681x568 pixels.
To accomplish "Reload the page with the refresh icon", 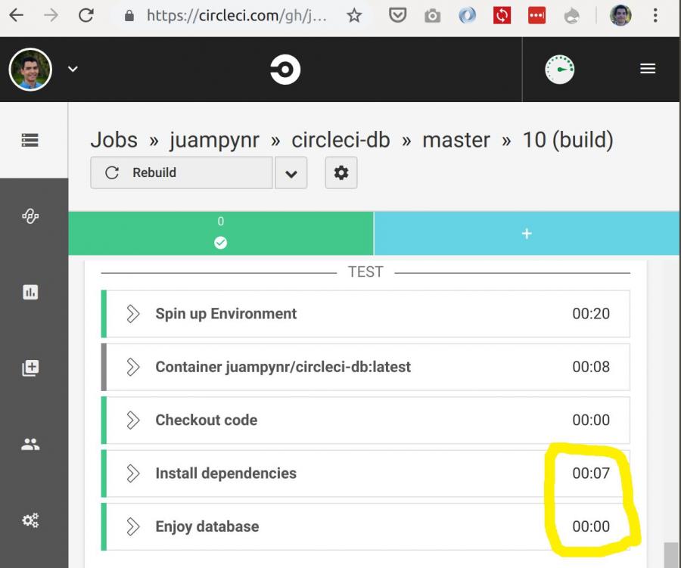I will tap(86, 16).
